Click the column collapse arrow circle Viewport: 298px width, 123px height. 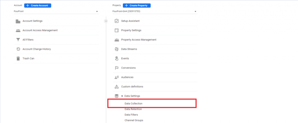pos(106,21)
